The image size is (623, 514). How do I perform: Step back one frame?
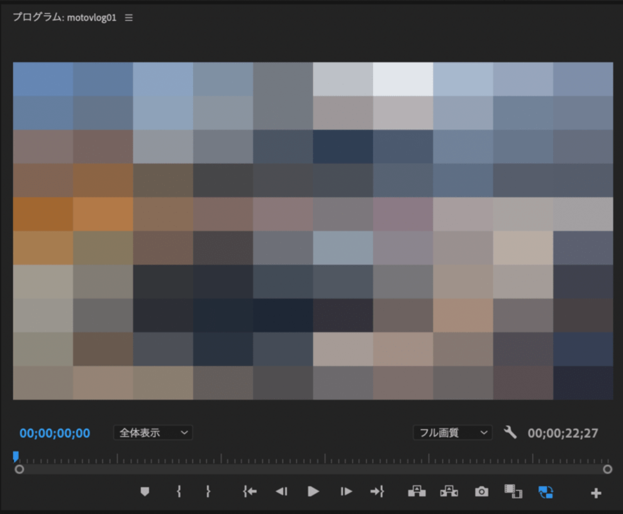pos(281,492)
